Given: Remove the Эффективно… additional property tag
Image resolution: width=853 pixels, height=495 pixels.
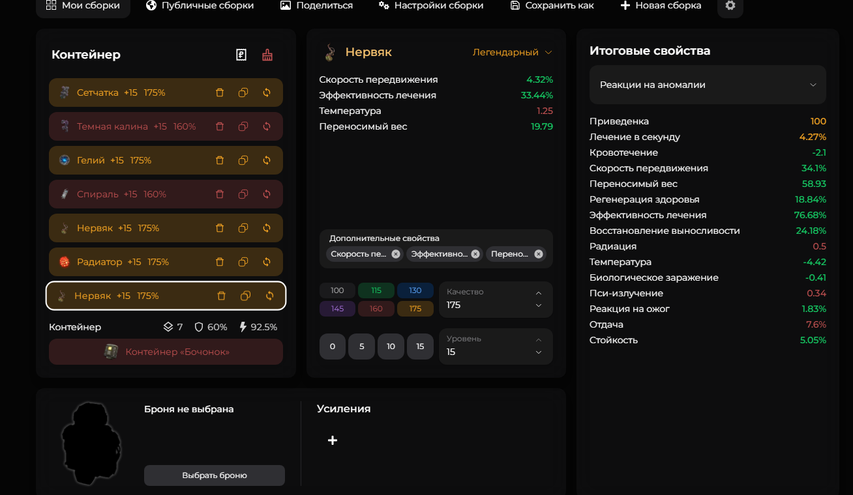Looking at the screenshot, I should point(475,254).
